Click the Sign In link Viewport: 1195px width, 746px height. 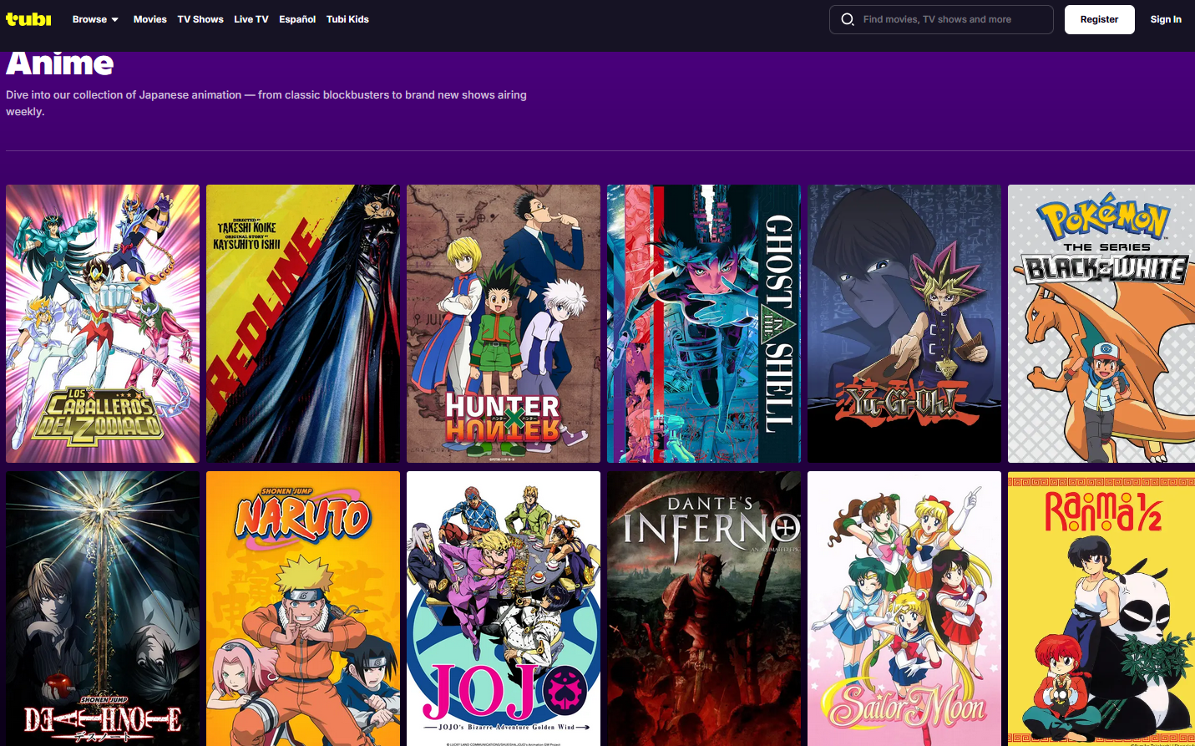[x=1166, y=19]
